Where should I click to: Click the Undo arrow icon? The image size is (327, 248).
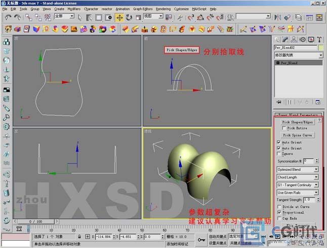click(8, 17)
